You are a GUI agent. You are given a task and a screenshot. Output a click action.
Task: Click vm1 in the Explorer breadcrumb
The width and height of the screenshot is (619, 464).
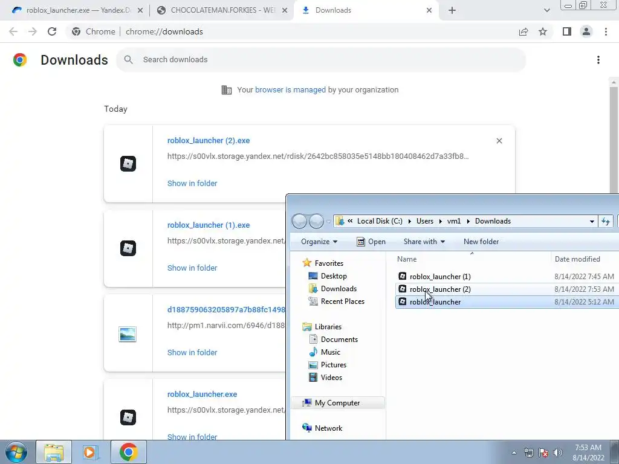453,221
